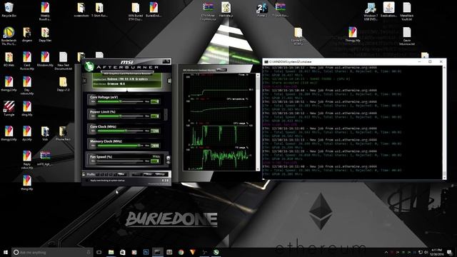
Task: Click the Radeon RX 470 graphics card label
Action: 127,79
